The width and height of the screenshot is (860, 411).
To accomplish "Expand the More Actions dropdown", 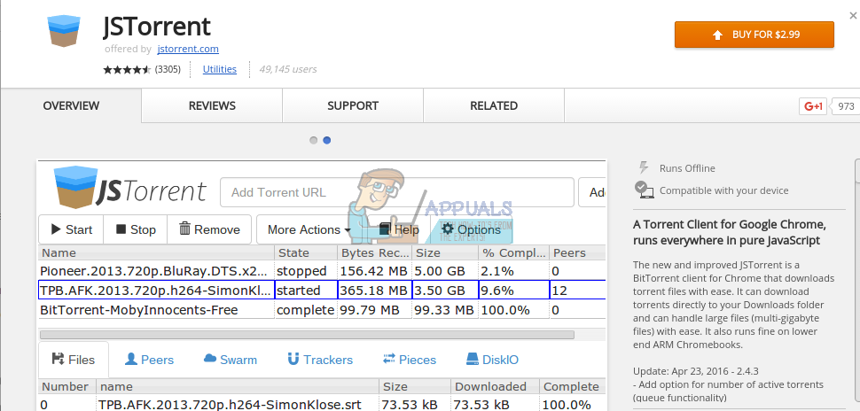I will [309, 229].
